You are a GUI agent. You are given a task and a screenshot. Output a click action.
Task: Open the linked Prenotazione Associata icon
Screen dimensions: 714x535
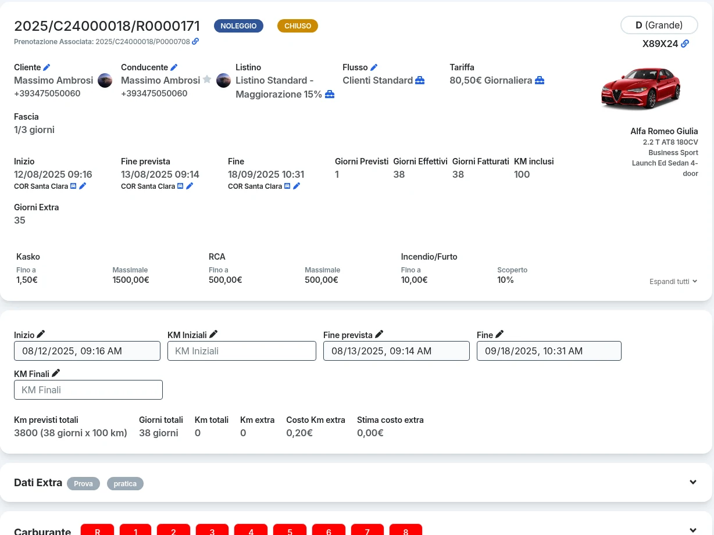click(195, 41)
